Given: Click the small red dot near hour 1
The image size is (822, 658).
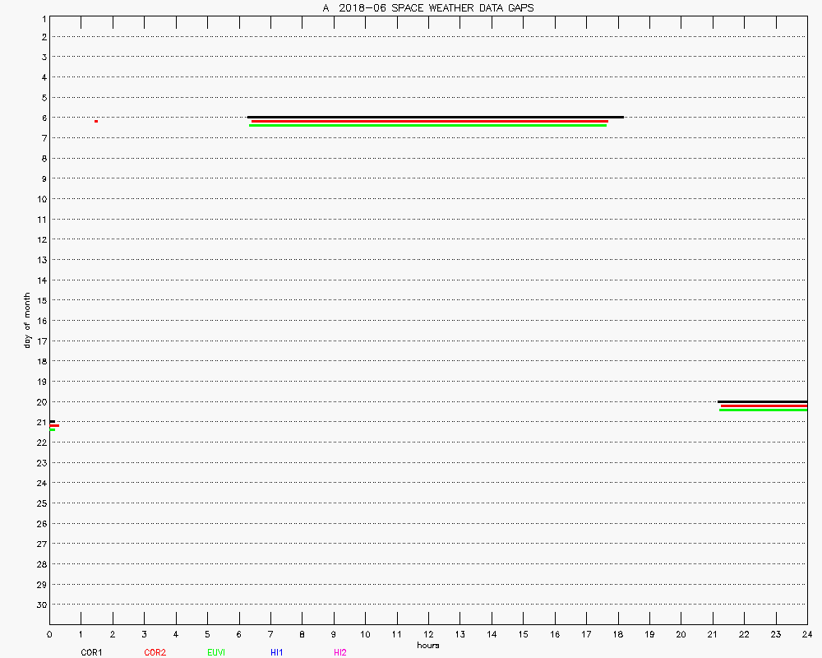Looking at the screenshot, I should pos(96,121).
